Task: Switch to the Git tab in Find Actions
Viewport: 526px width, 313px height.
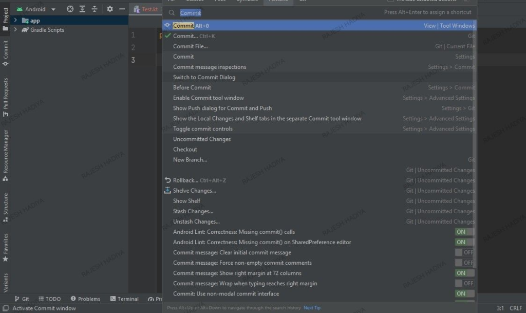Action: tap(303, 2)
